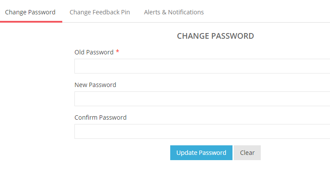Click the New Password field label
The width and height of the screenshot is (330, 171).
tap(95, 85)
